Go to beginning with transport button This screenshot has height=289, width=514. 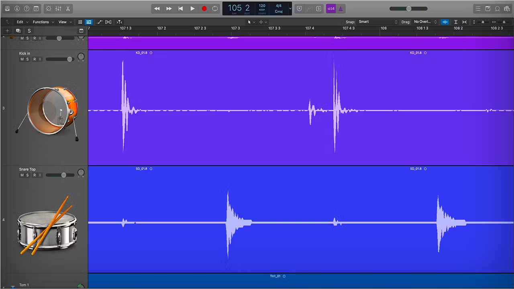click(181, 8)
